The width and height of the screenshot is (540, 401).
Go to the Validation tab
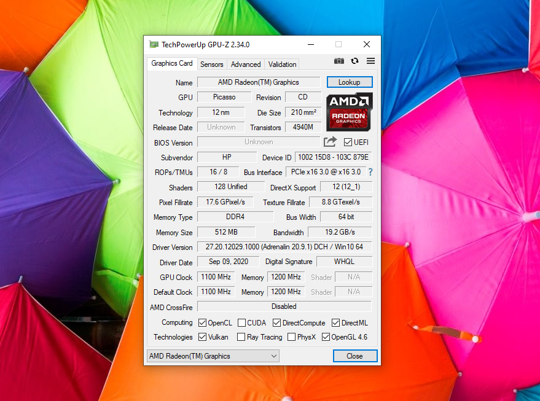point(282,64)
